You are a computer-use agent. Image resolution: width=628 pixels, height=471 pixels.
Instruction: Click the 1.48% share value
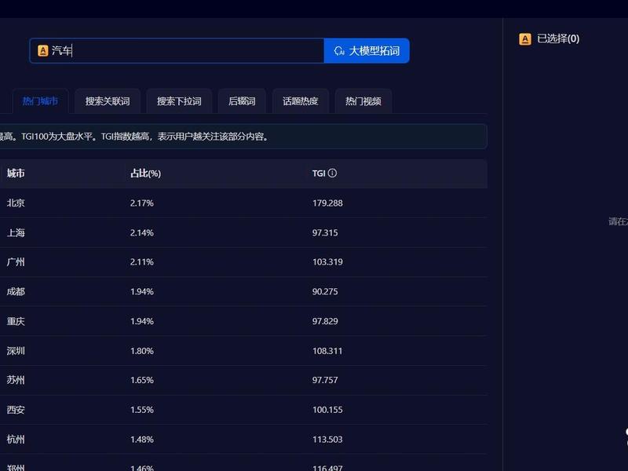pyautogui.click(x=142, y=440)
